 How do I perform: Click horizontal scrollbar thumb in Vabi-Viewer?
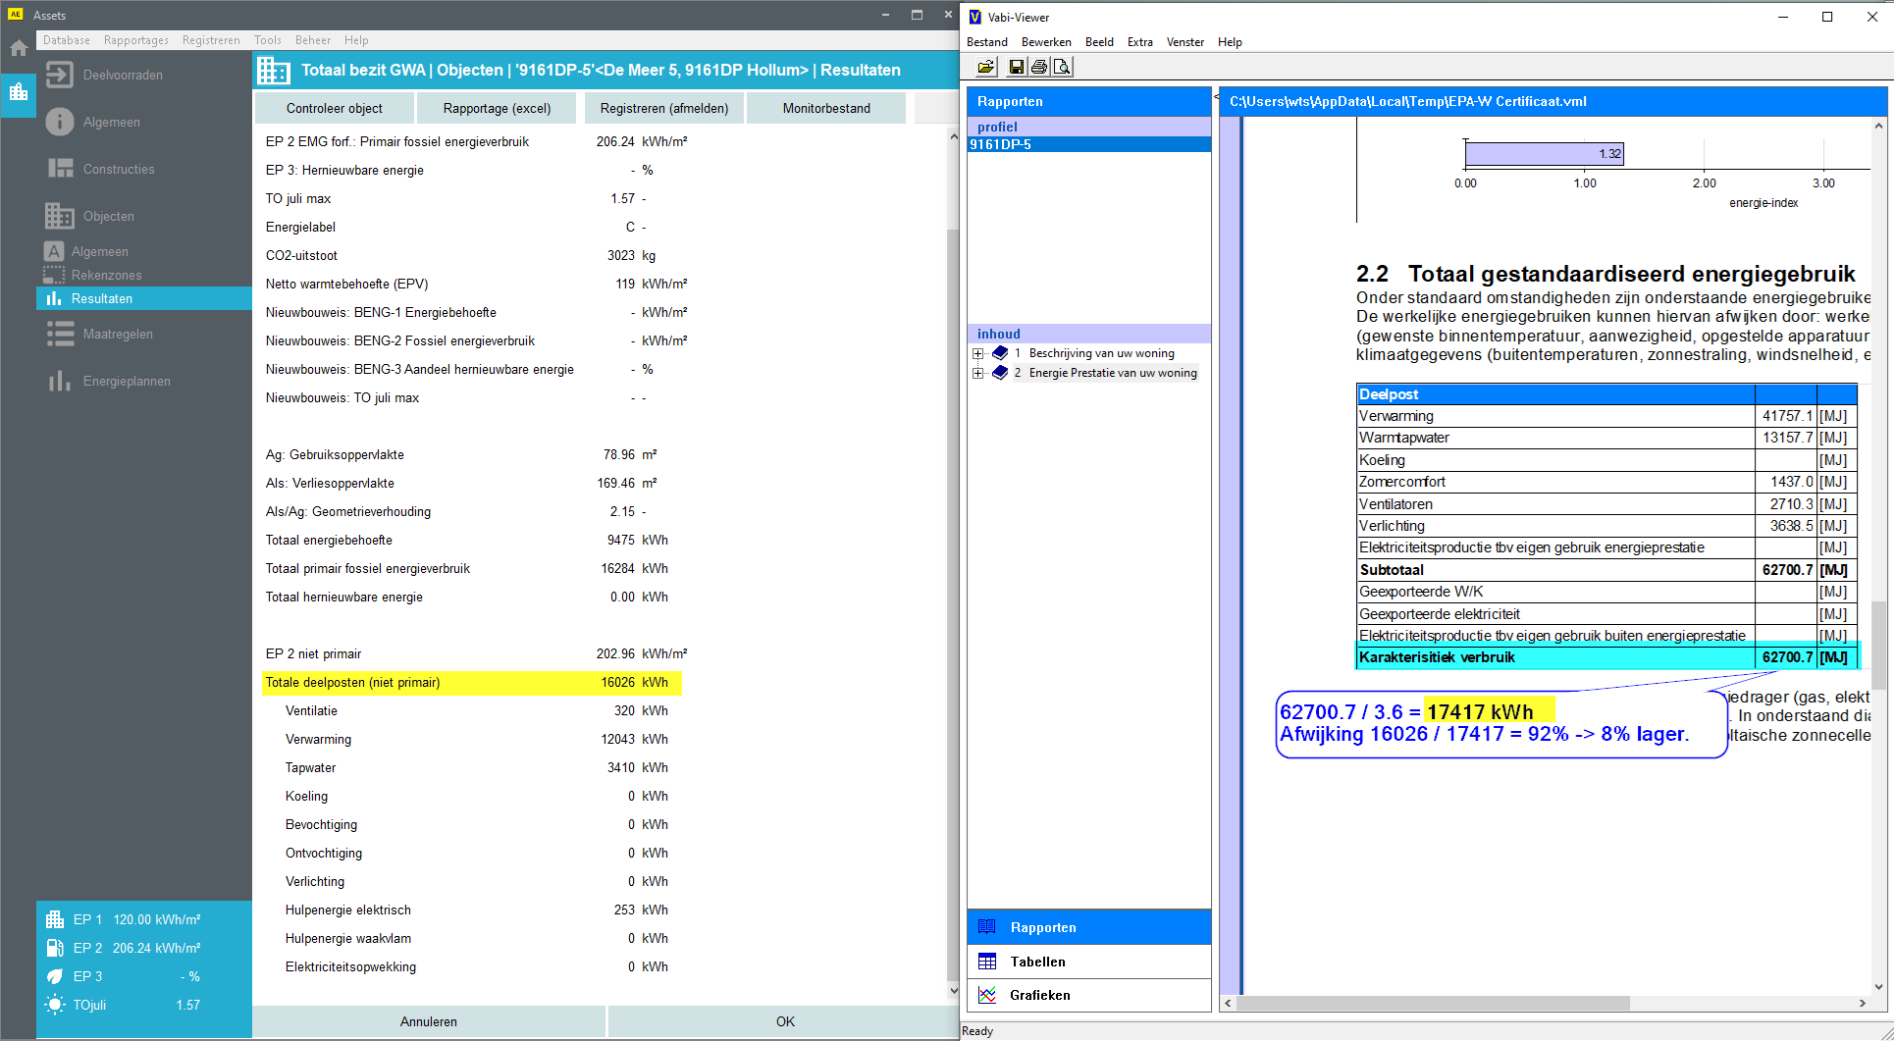coord(1433,1003)
